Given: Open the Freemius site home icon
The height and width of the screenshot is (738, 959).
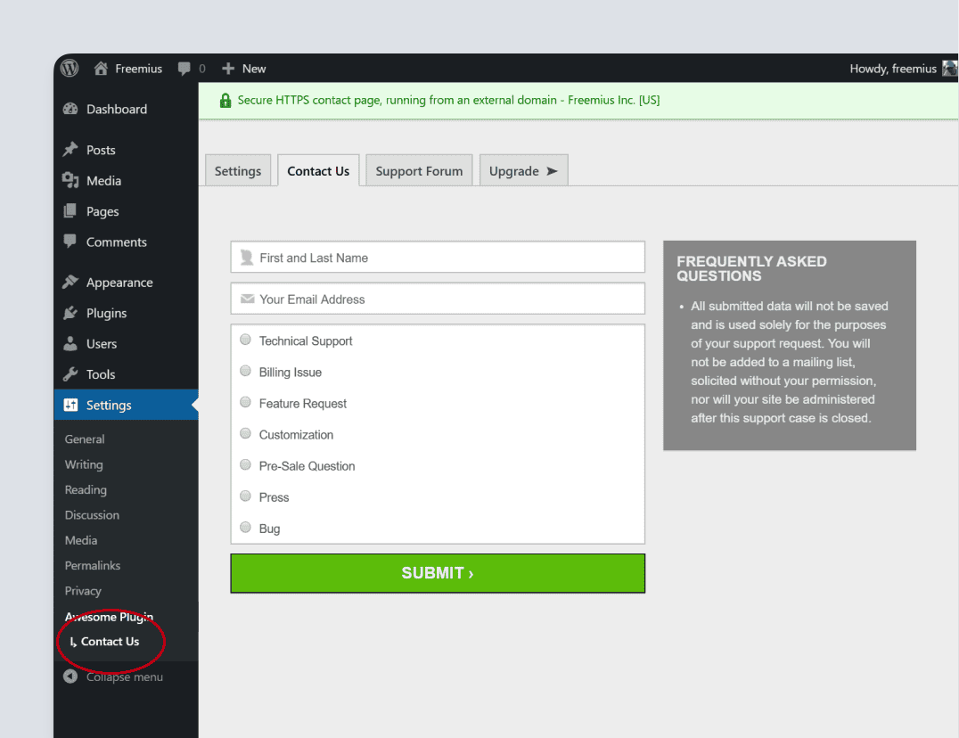Looking at the screenshot, I should 101,69.
